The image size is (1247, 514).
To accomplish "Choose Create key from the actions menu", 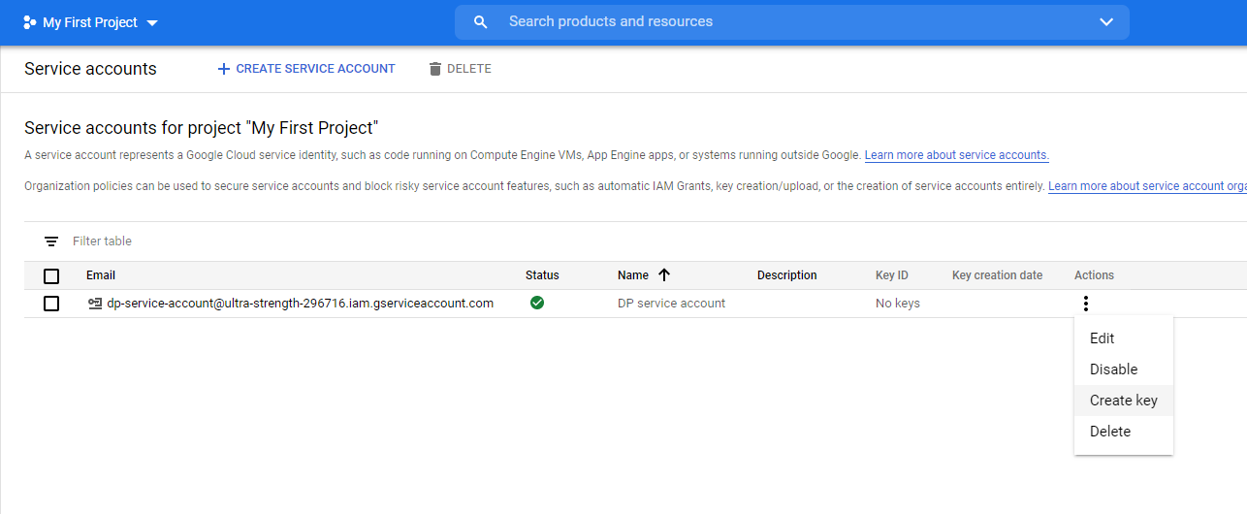I will click(x=1124, y=401).
